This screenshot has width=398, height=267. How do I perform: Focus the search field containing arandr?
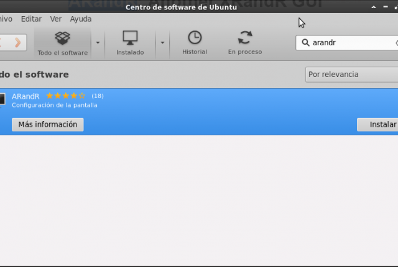[347, 43]
